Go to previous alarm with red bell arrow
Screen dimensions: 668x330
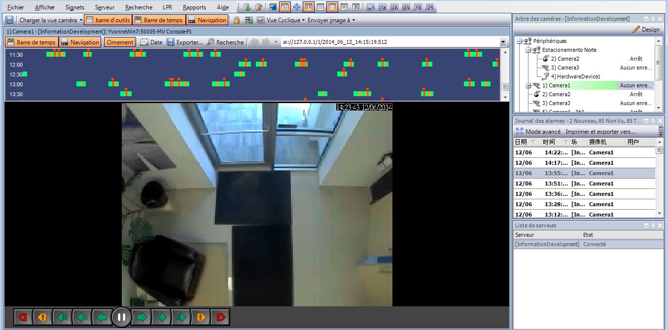23,317
